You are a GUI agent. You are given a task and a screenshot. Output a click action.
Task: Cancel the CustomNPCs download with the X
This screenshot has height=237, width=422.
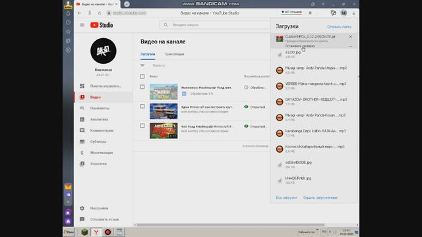(350, 37)
